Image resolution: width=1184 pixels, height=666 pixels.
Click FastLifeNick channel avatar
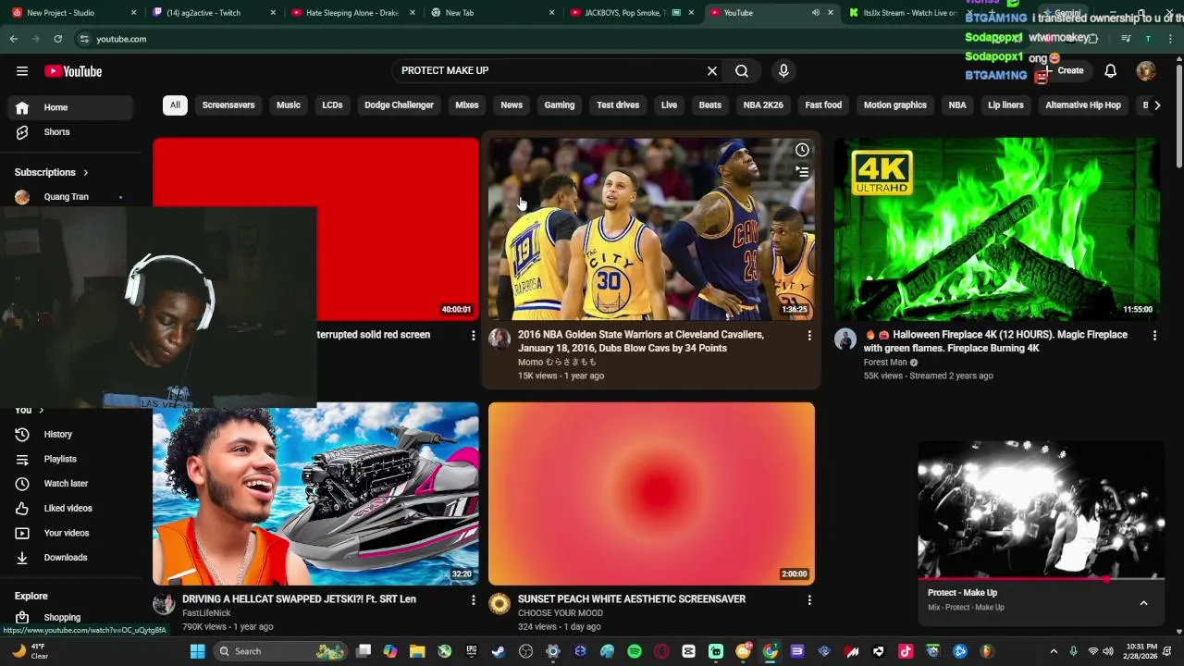pyautogui.click(x=164, y=604)
